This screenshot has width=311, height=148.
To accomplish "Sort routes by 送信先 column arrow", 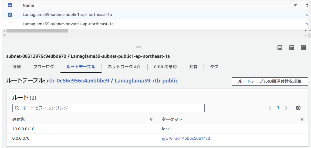I will tap(151, 120).
